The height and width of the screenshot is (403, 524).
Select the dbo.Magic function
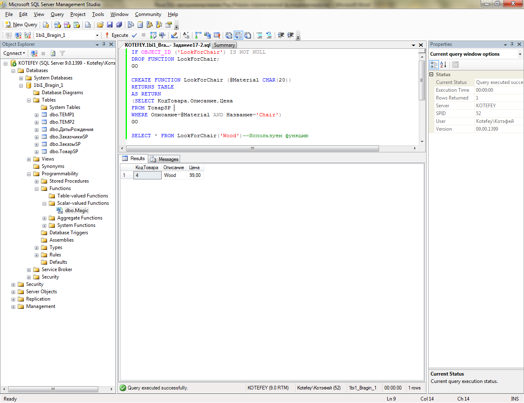pos(77,211)
